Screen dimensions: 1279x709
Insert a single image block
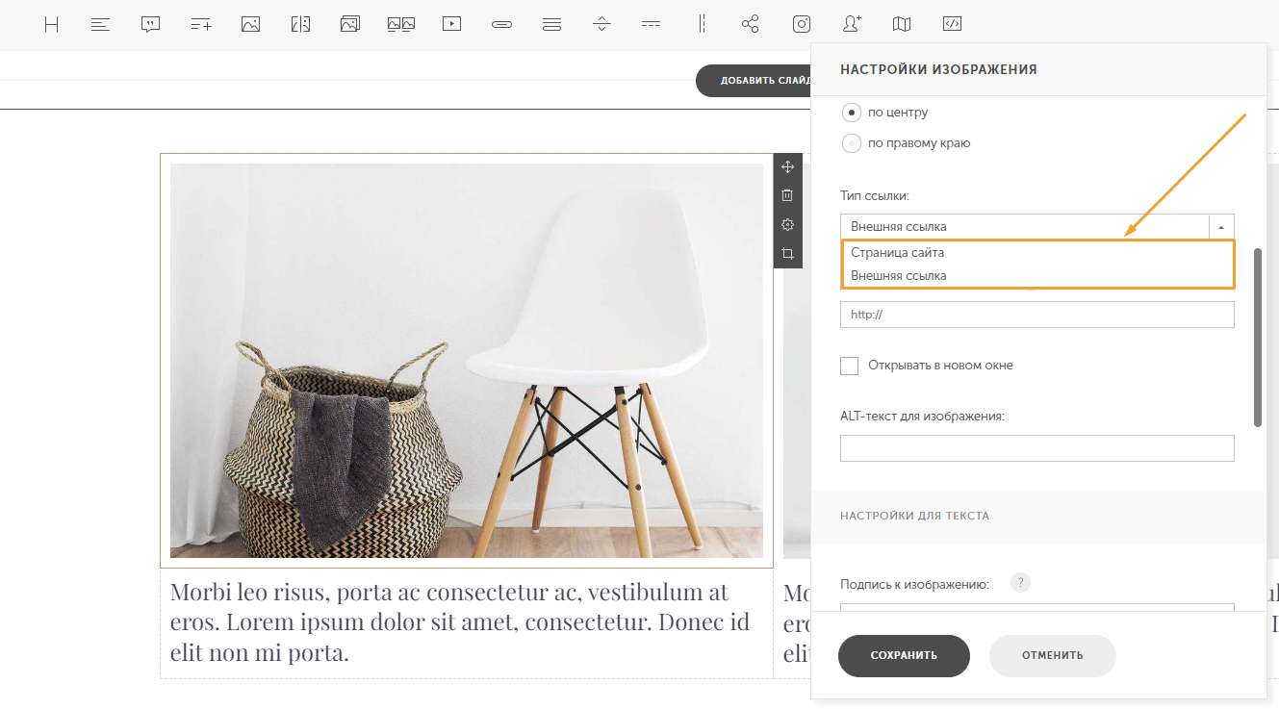(250, 25)
